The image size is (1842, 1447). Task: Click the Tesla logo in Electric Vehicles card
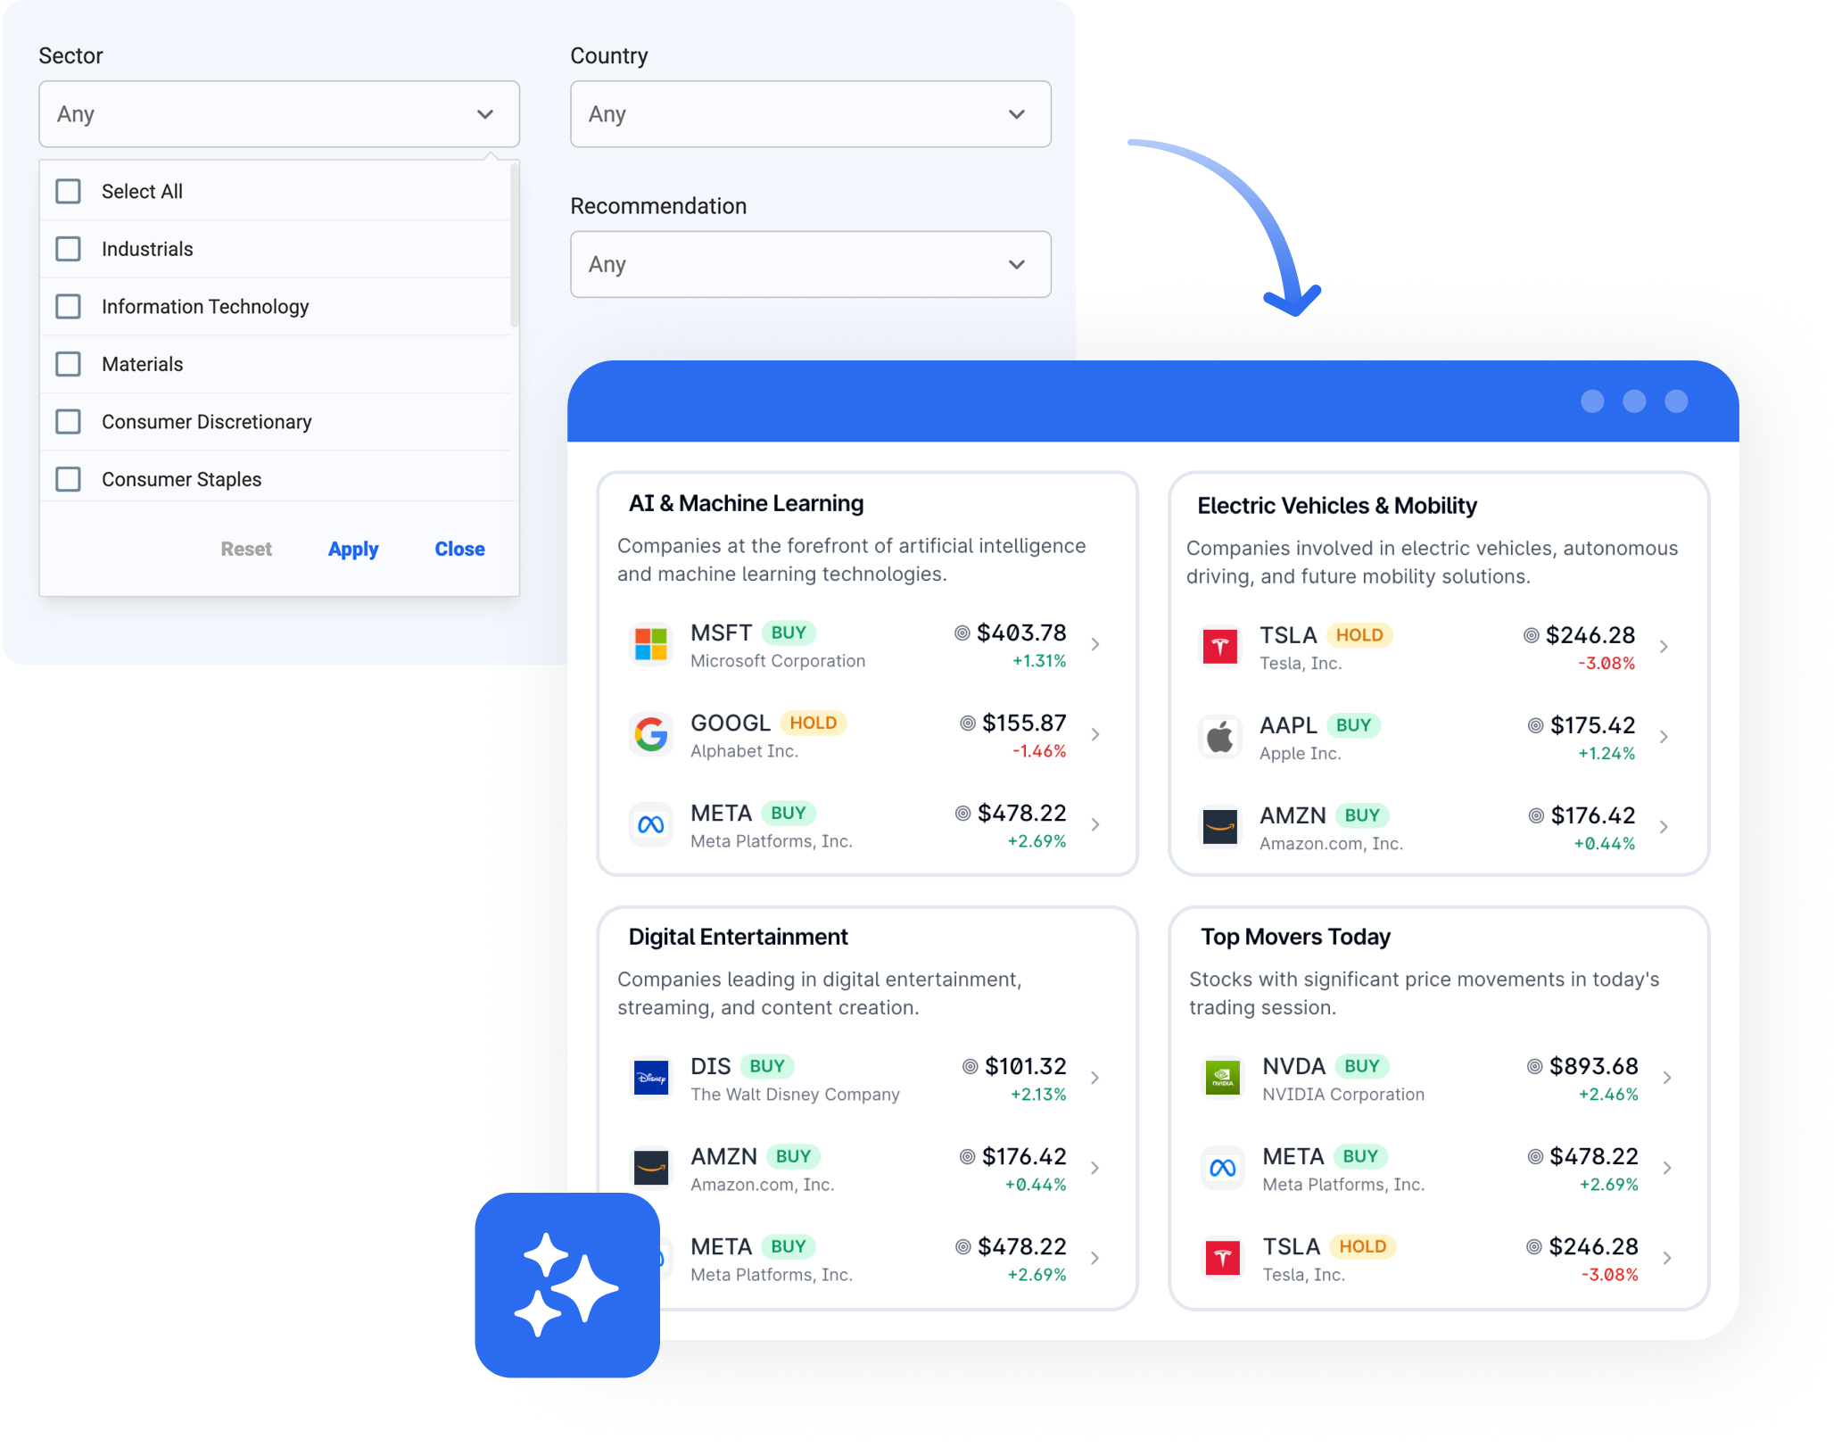tap(1219, 647)
